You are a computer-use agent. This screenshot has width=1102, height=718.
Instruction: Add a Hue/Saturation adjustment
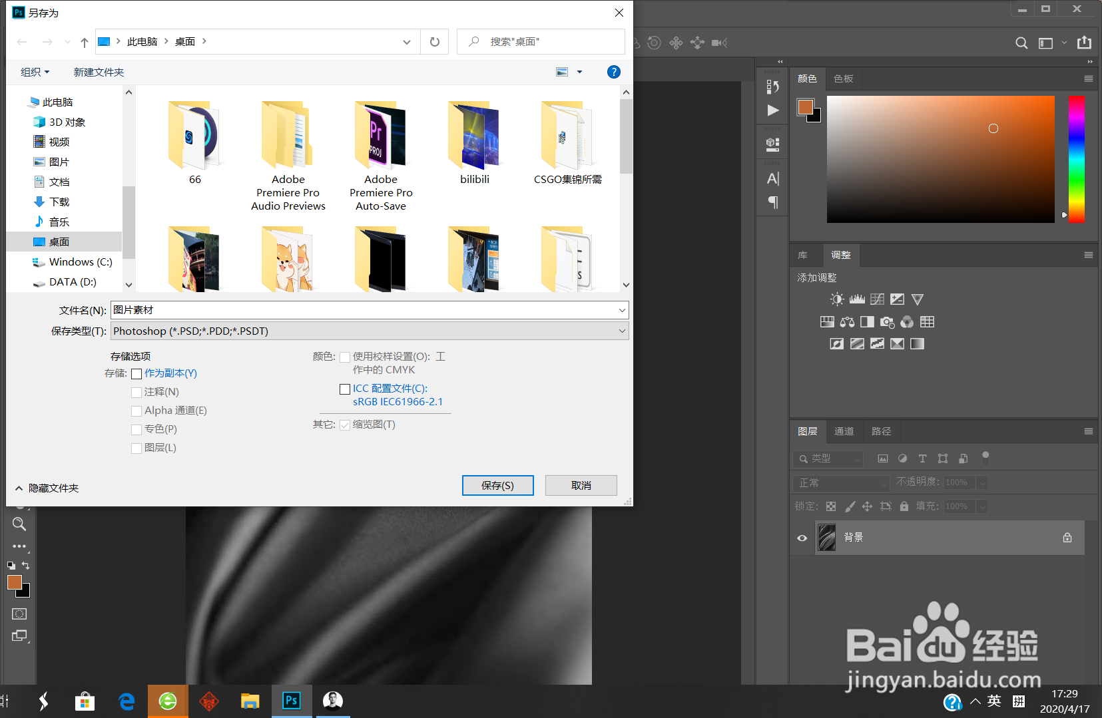[827, 322]
